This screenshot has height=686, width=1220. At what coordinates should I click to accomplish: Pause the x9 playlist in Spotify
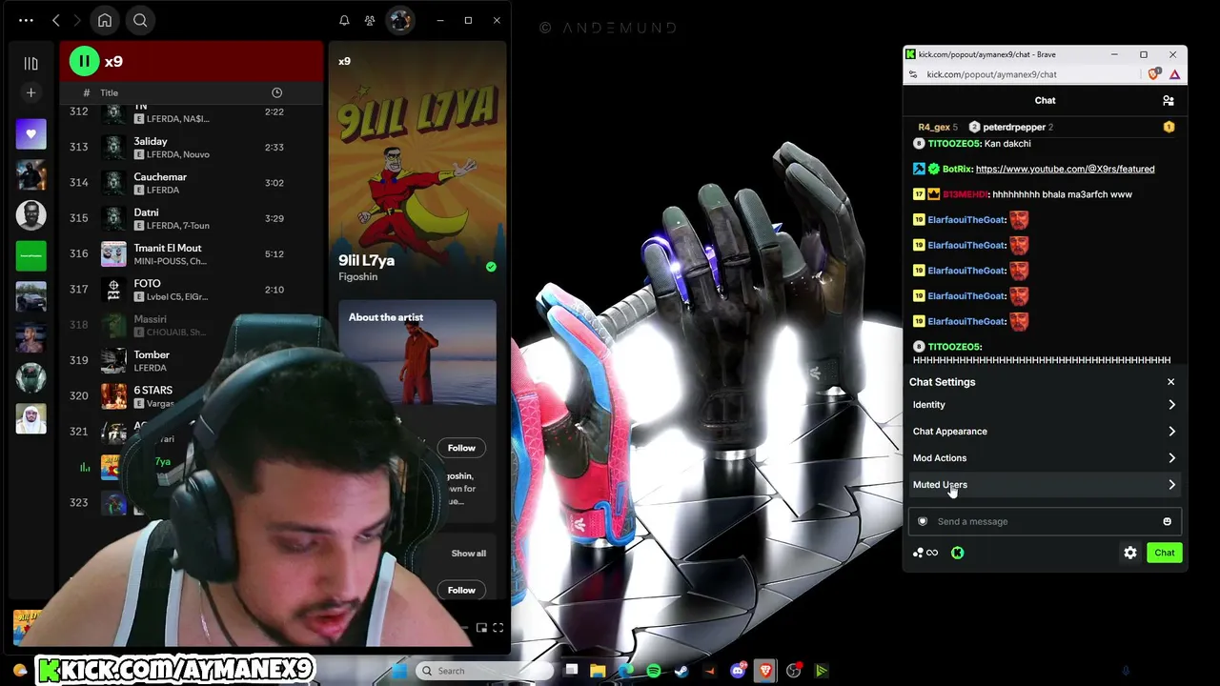pyautogui.click(x=84, y=62)
